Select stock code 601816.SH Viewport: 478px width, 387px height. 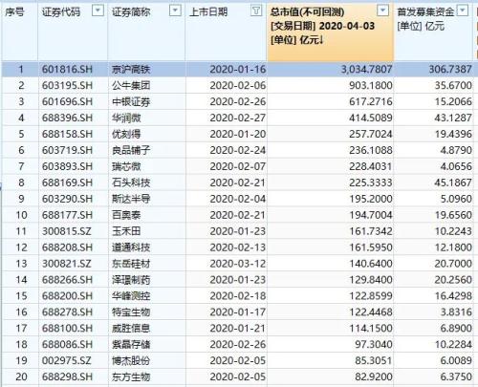coord(67,69)
